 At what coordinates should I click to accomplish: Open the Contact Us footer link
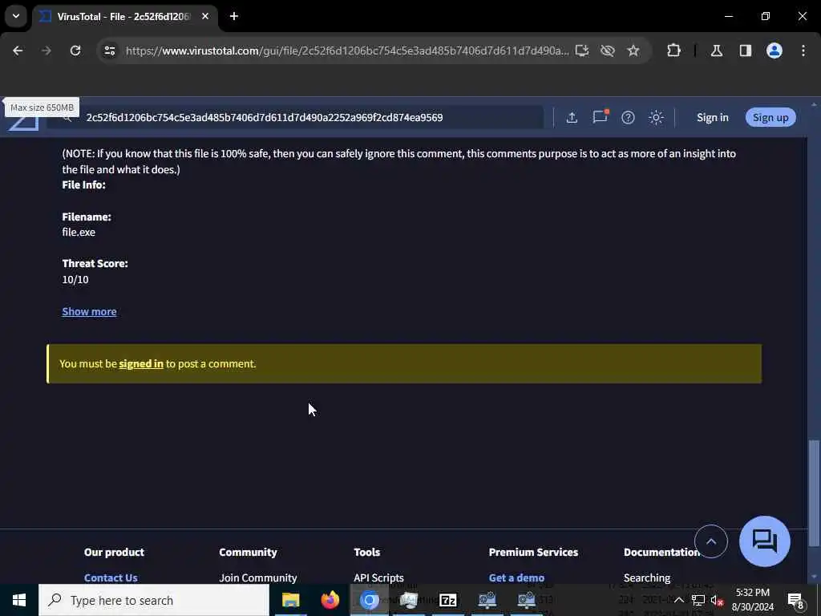111,577
